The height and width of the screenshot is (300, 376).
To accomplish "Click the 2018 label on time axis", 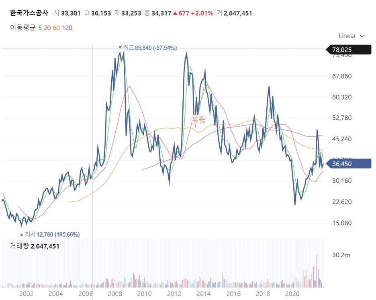I will point(263,294).
